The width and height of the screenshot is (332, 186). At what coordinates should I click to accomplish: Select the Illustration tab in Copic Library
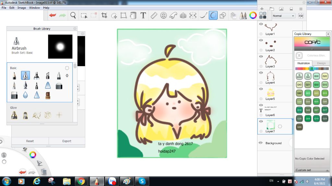click(x=303, y=63)
